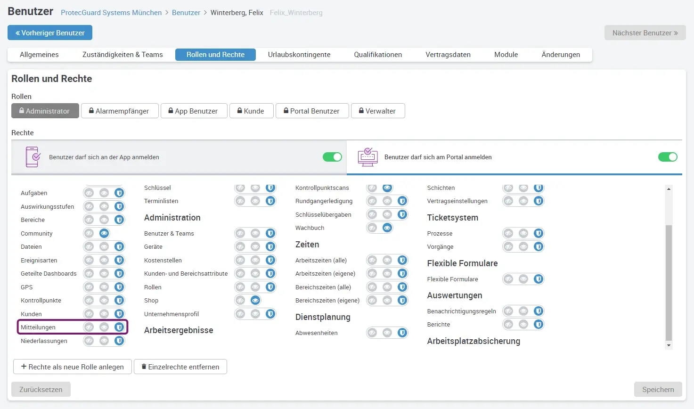Open the Qualifikationen tab
This screenshot has height=409, width=694.
(378, 55)
